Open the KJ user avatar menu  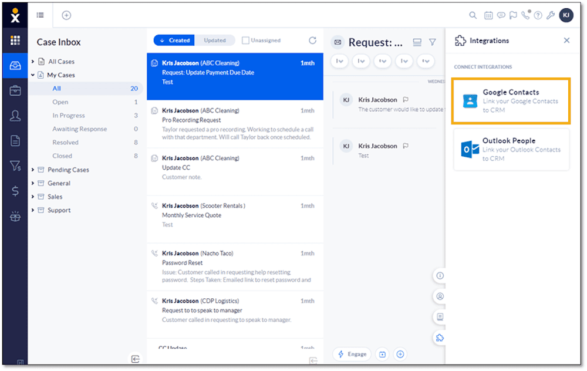point(566,15)
